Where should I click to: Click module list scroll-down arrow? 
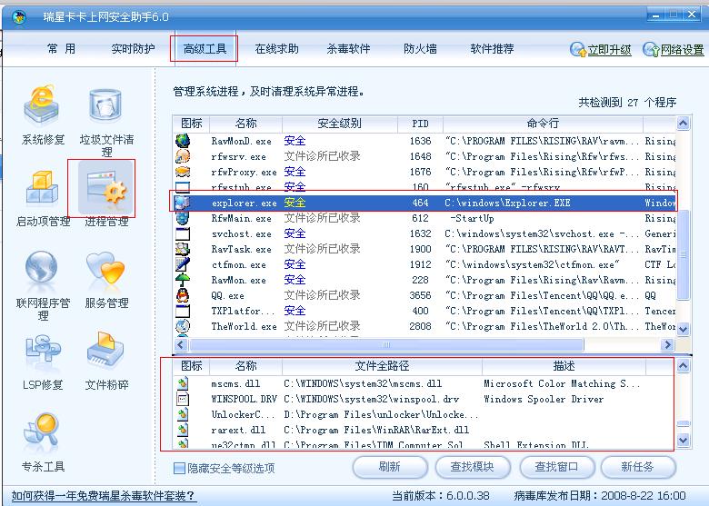pyautogui.click(x=683, y=440)
